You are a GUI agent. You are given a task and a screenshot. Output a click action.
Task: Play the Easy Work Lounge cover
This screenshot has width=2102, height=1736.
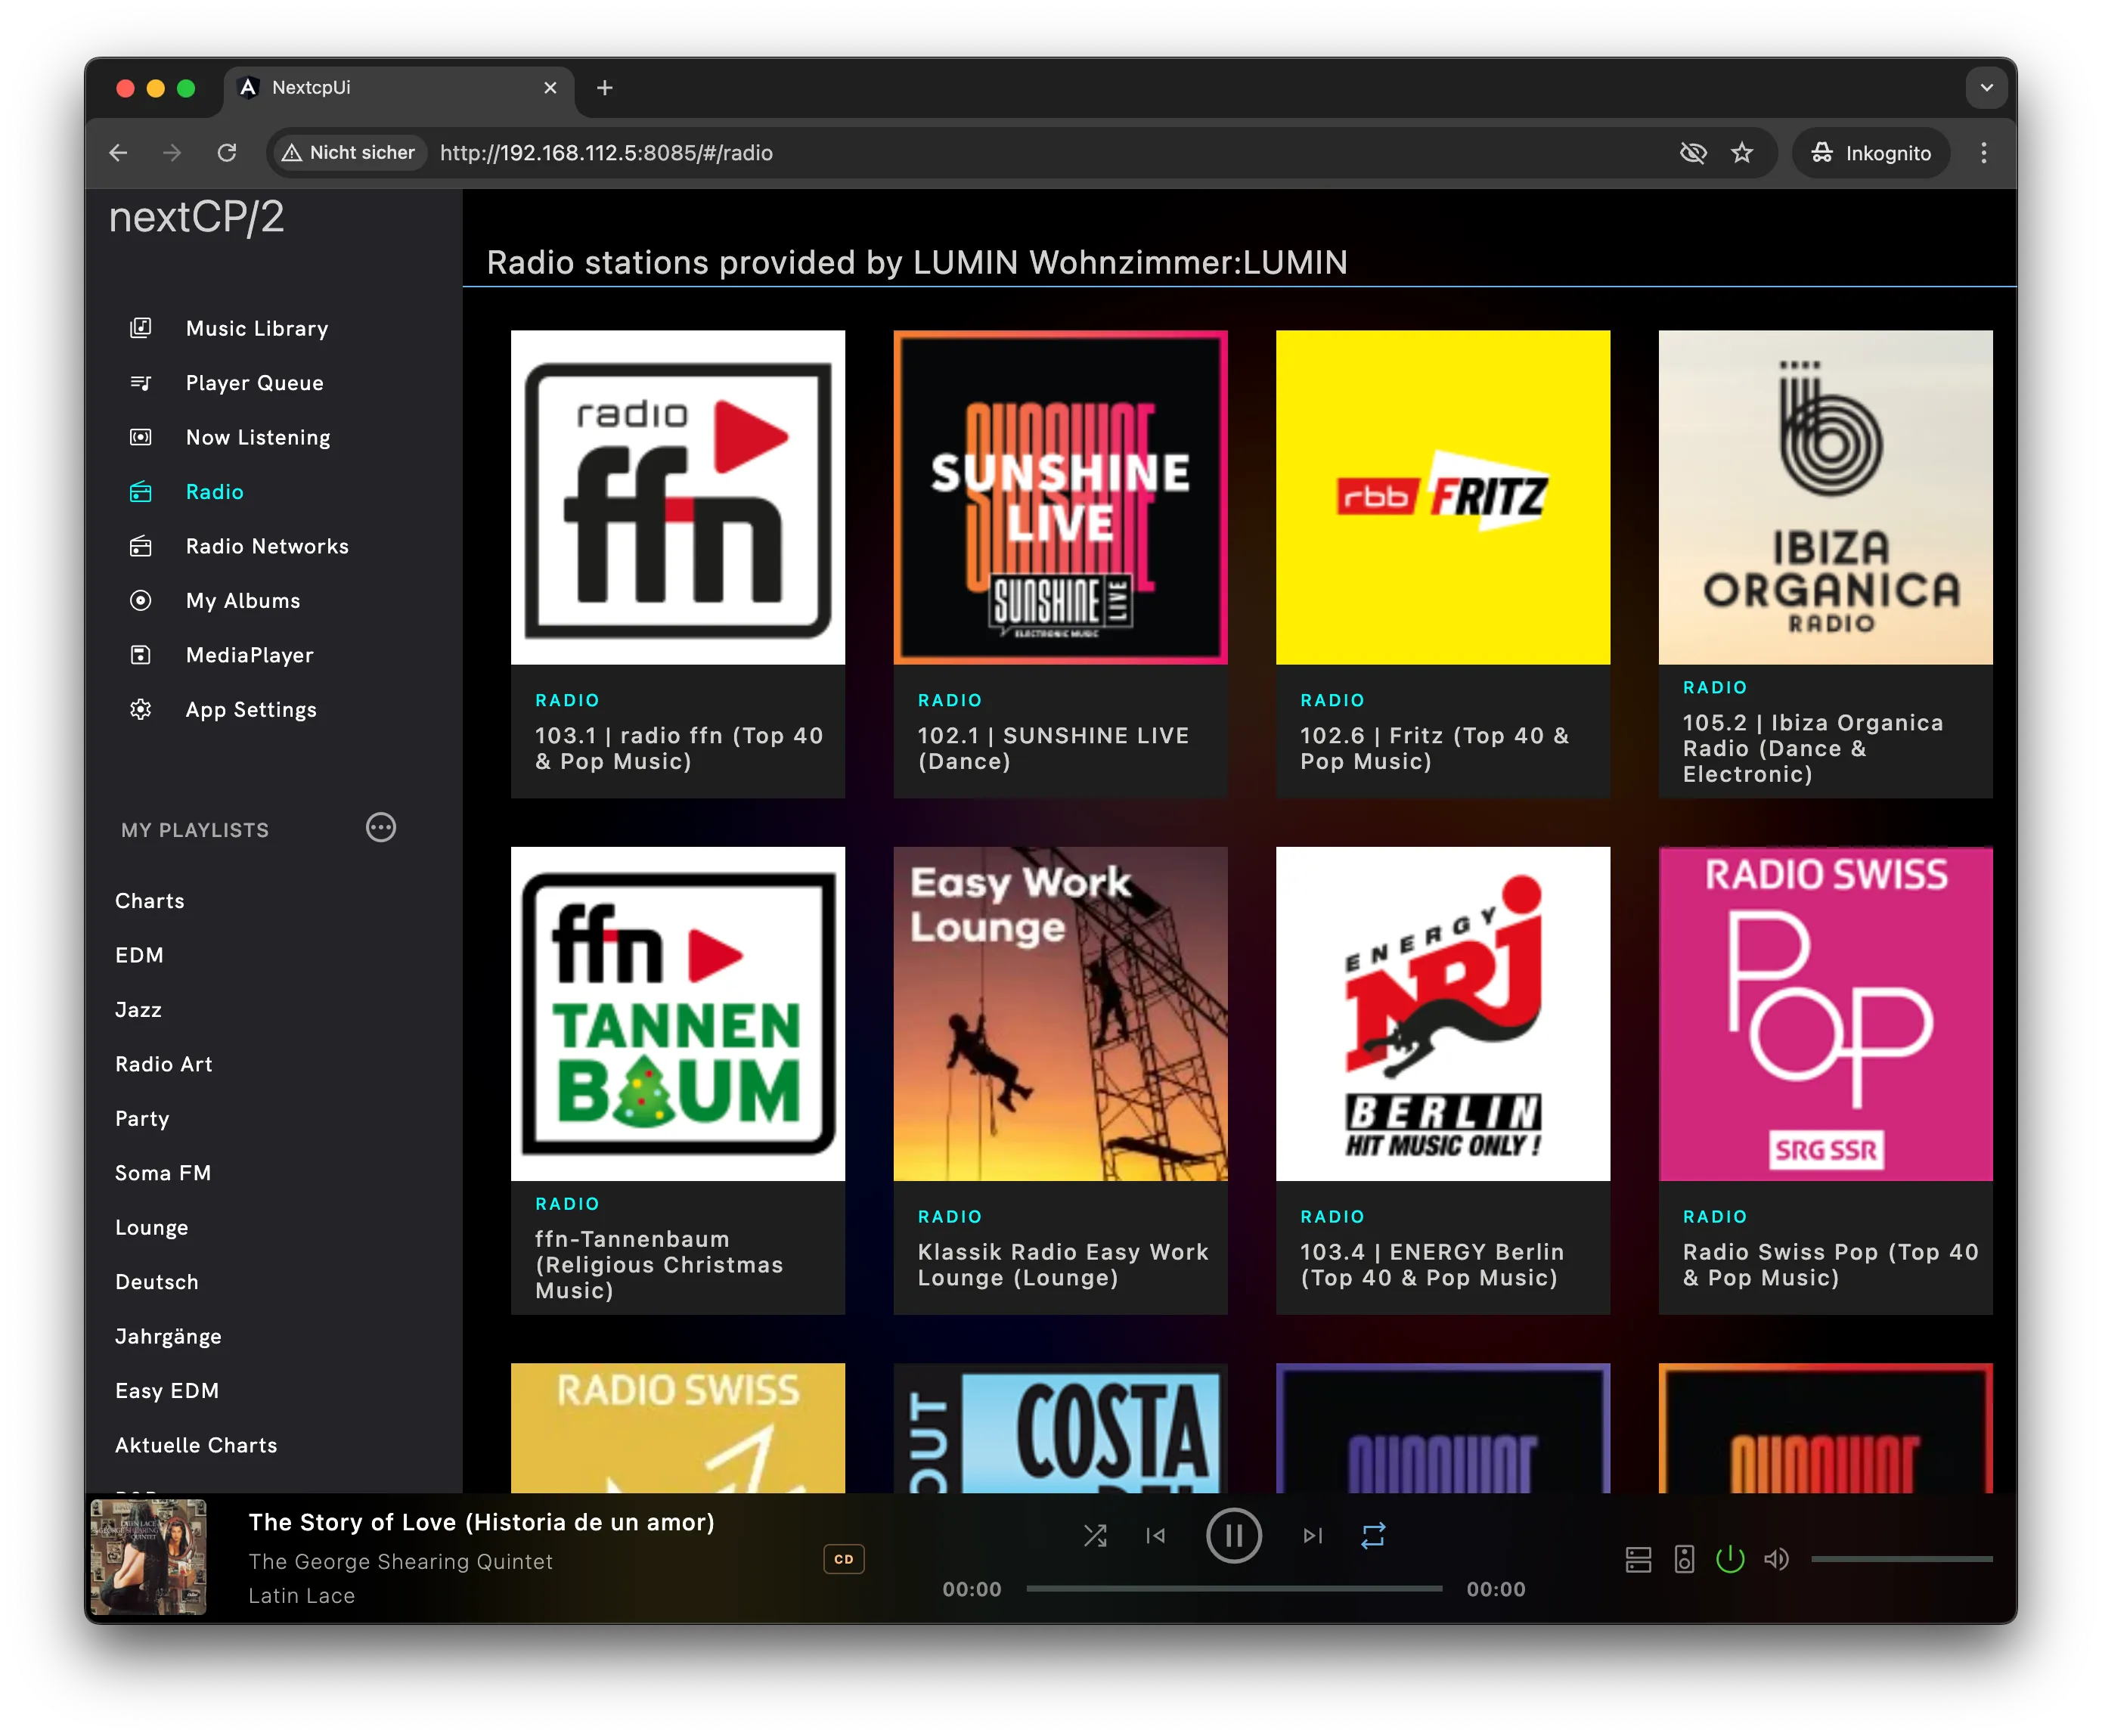[x=1060, y=1014]
